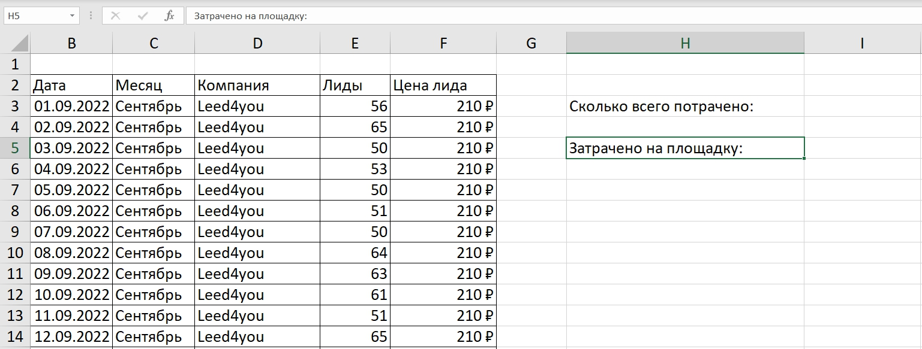Select column header D

point(257,43)
